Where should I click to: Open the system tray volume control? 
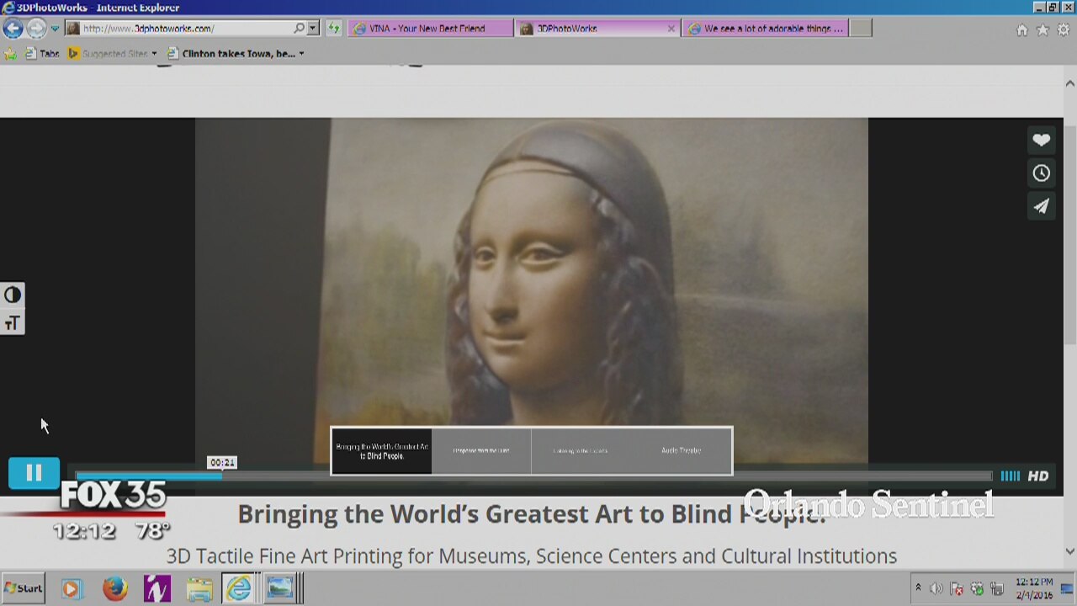pyautogui.click(x=936, y=589)
